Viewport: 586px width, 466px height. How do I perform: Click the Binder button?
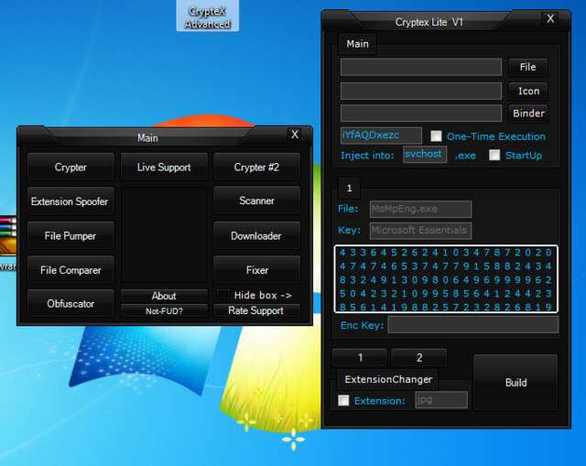click(527, 114)
